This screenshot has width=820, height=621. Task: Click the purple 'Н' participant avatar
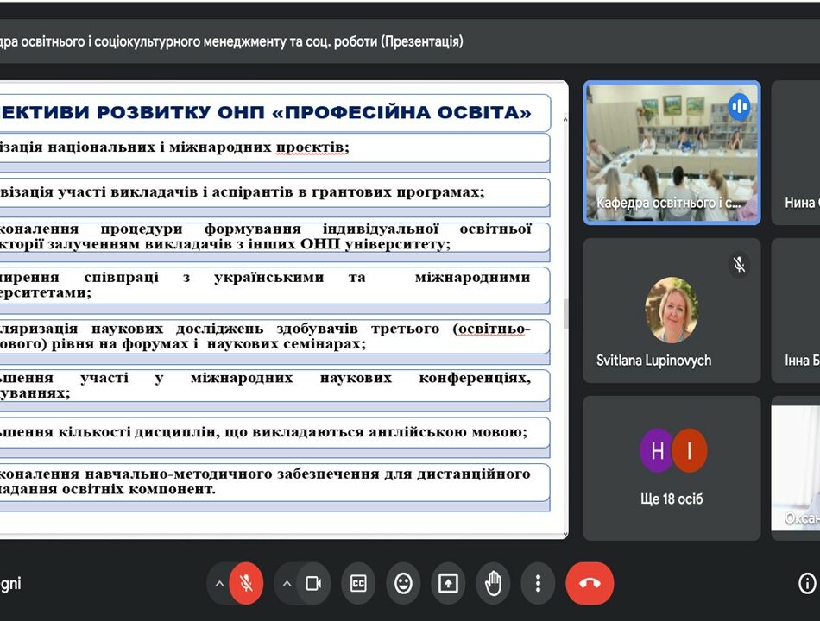[x=657, y=450]
